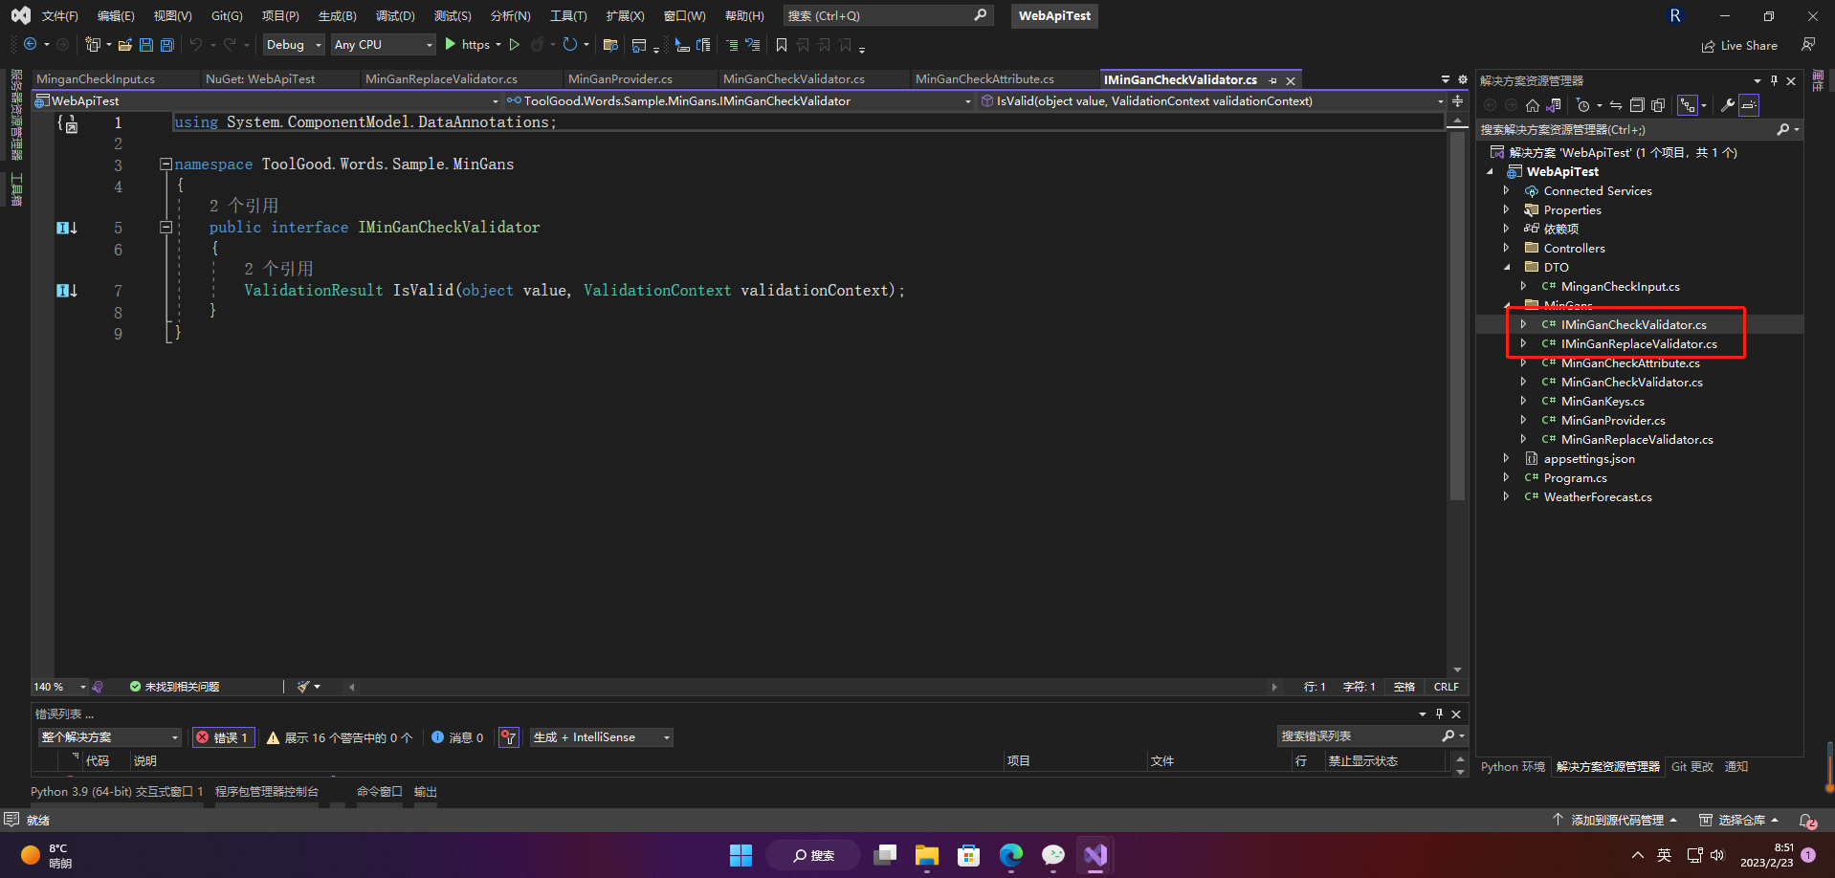Open the Git(G) menu
Screen dimensions: 1835x878
click(227, 16)
